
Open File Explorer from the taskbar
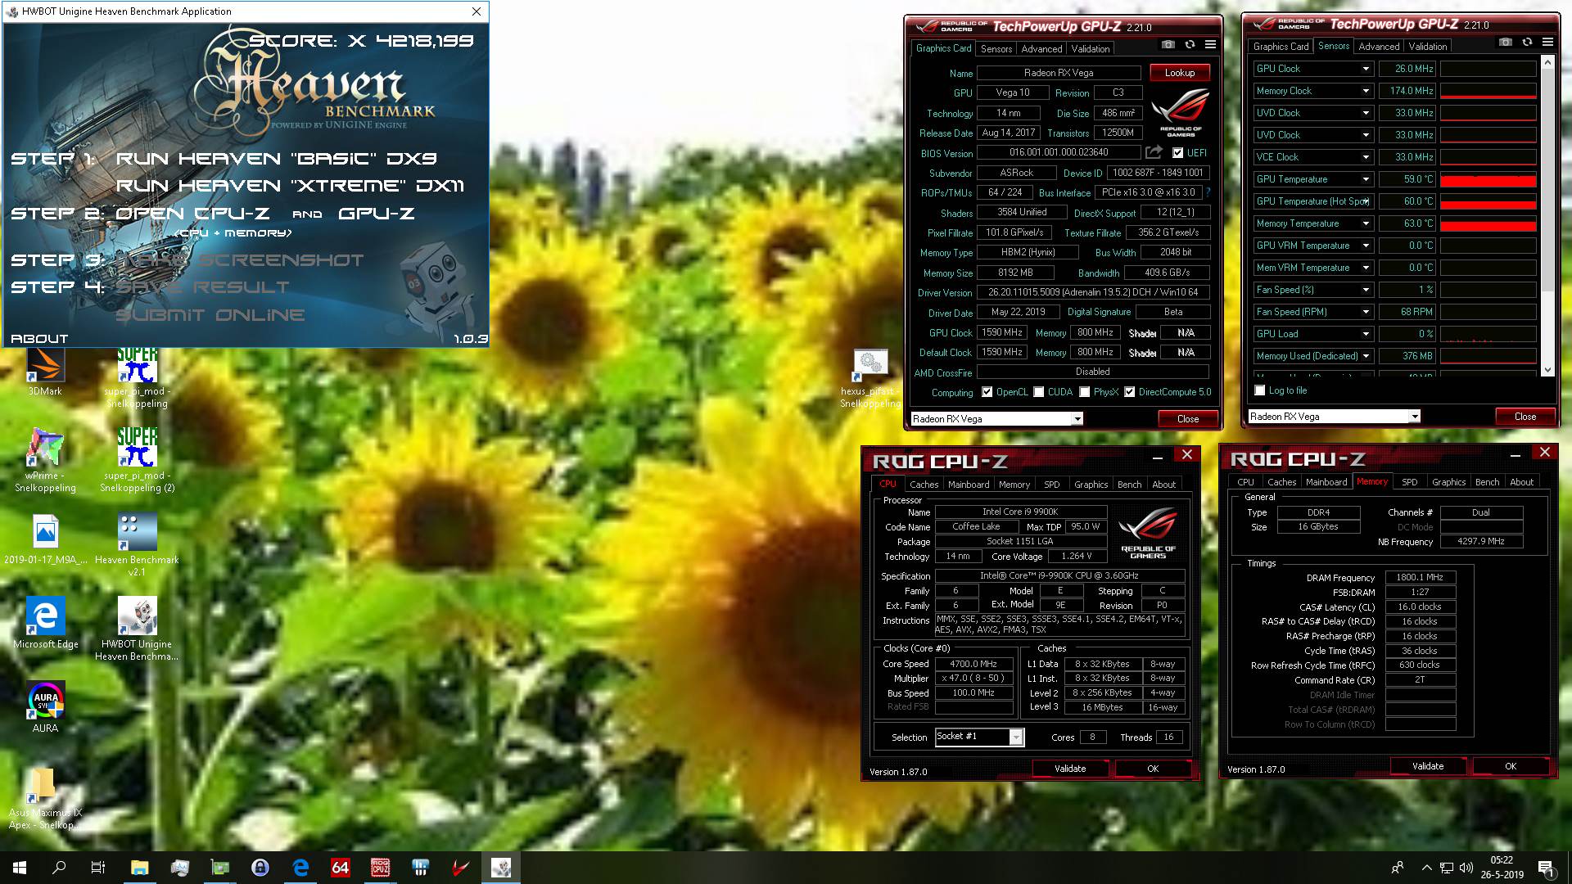pyautogui.click(x=139, y=868)
